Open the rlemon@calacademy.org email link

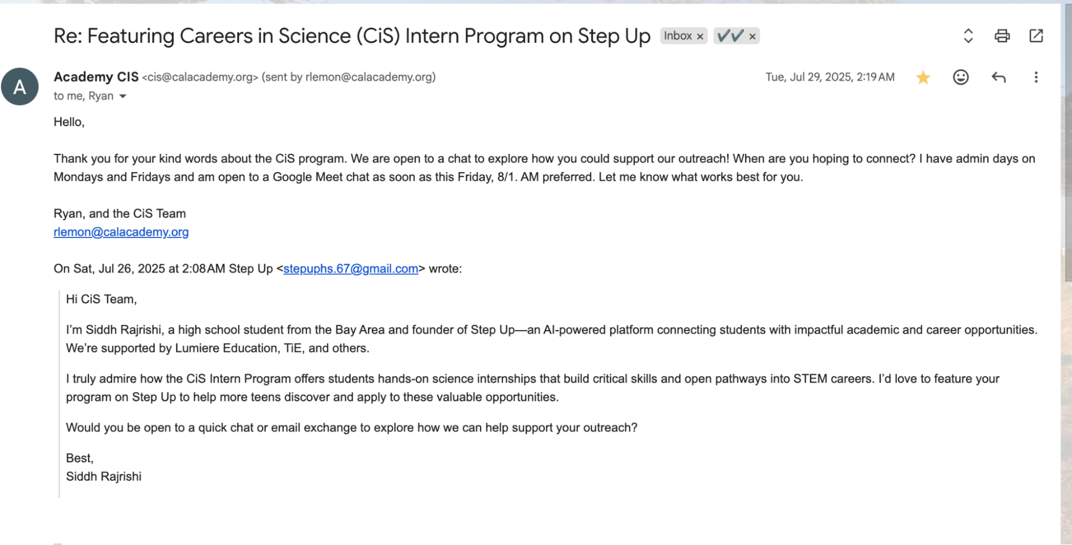pyautogui.click(x=121, y=232)
